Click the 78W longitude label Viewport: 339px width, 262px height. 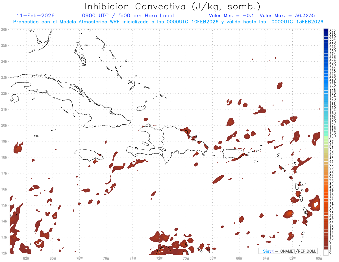click(x=79, y=258)
